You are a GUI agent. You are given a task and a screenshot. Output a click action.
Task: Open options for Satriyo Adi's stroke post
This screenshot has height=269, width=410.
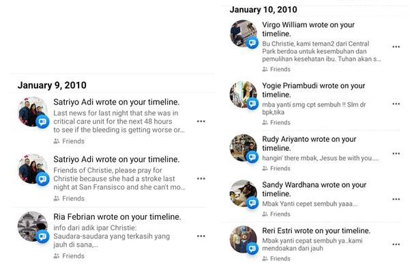point(201,178)
